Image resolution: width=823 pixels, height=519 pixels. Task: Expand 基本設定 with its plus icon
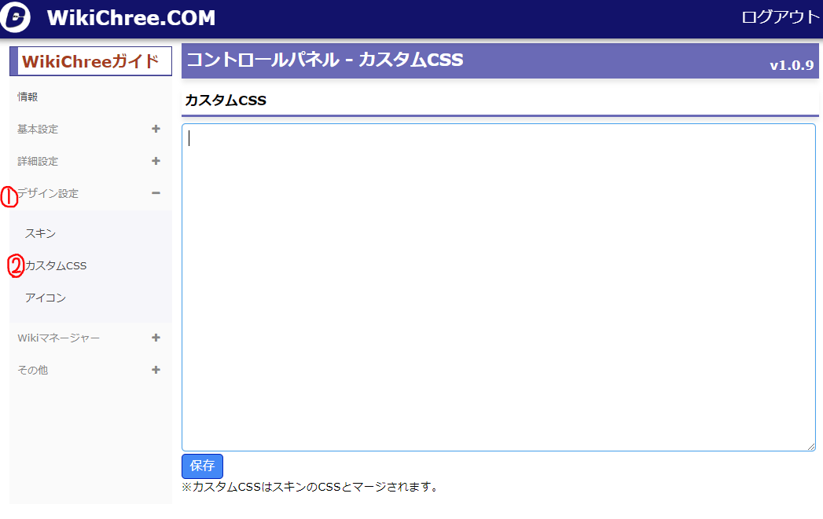156,129
